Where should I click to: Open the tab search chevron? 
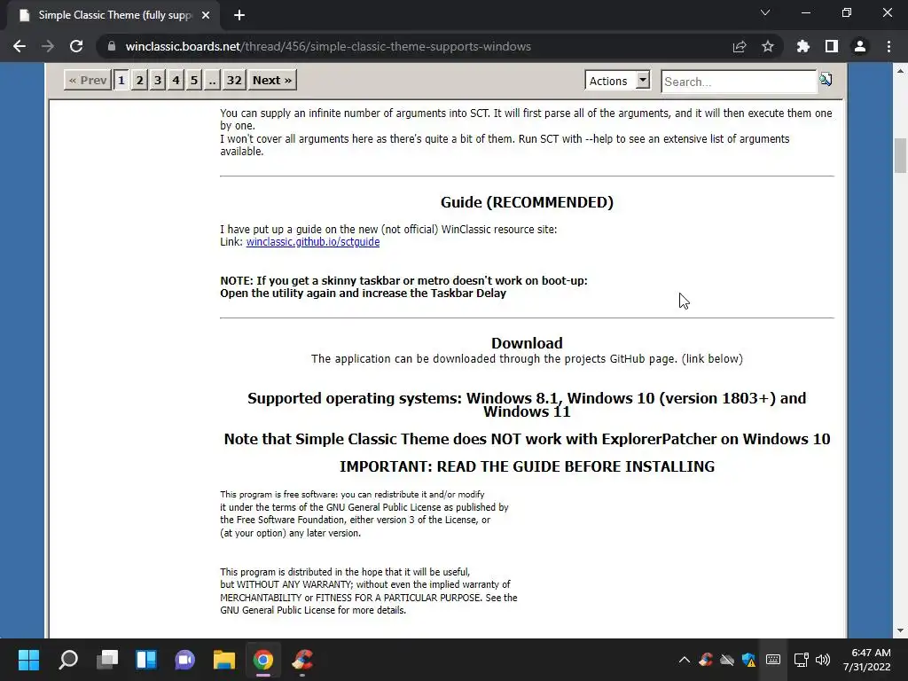coord(765,12)
